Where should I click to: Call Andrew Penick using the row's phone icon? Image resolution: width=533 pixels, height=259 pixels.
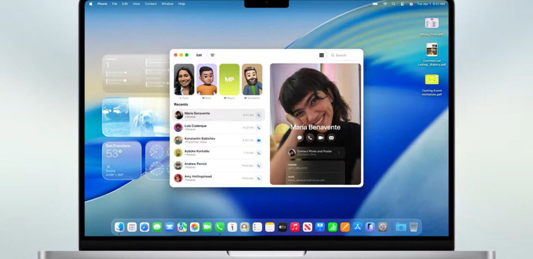point(259,165)
